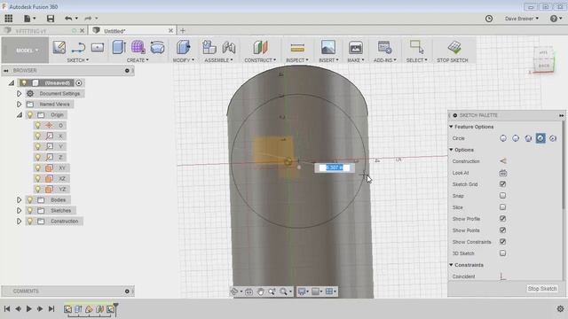The width and height of the screenshot is (568, 319).
Task: Choose 2-tangent circle type
Action: click(540, 138)
